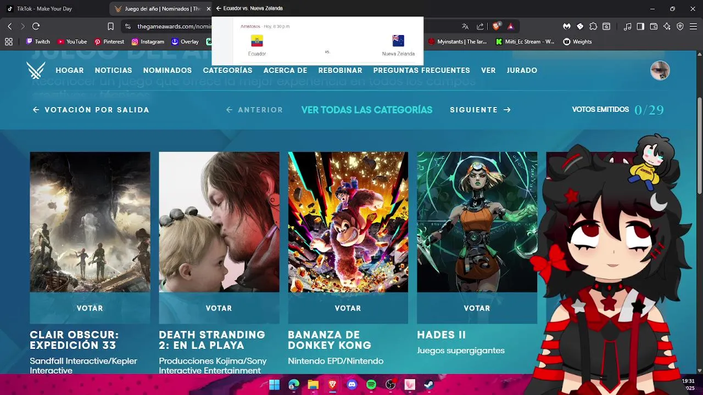Open the extensions puzzle piece menu
The width and height of the screenshot is (703, 395).
click(593, 26)
